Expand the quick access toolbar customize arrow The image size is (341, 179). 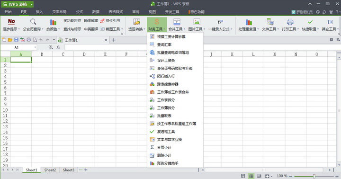point(54,40)
